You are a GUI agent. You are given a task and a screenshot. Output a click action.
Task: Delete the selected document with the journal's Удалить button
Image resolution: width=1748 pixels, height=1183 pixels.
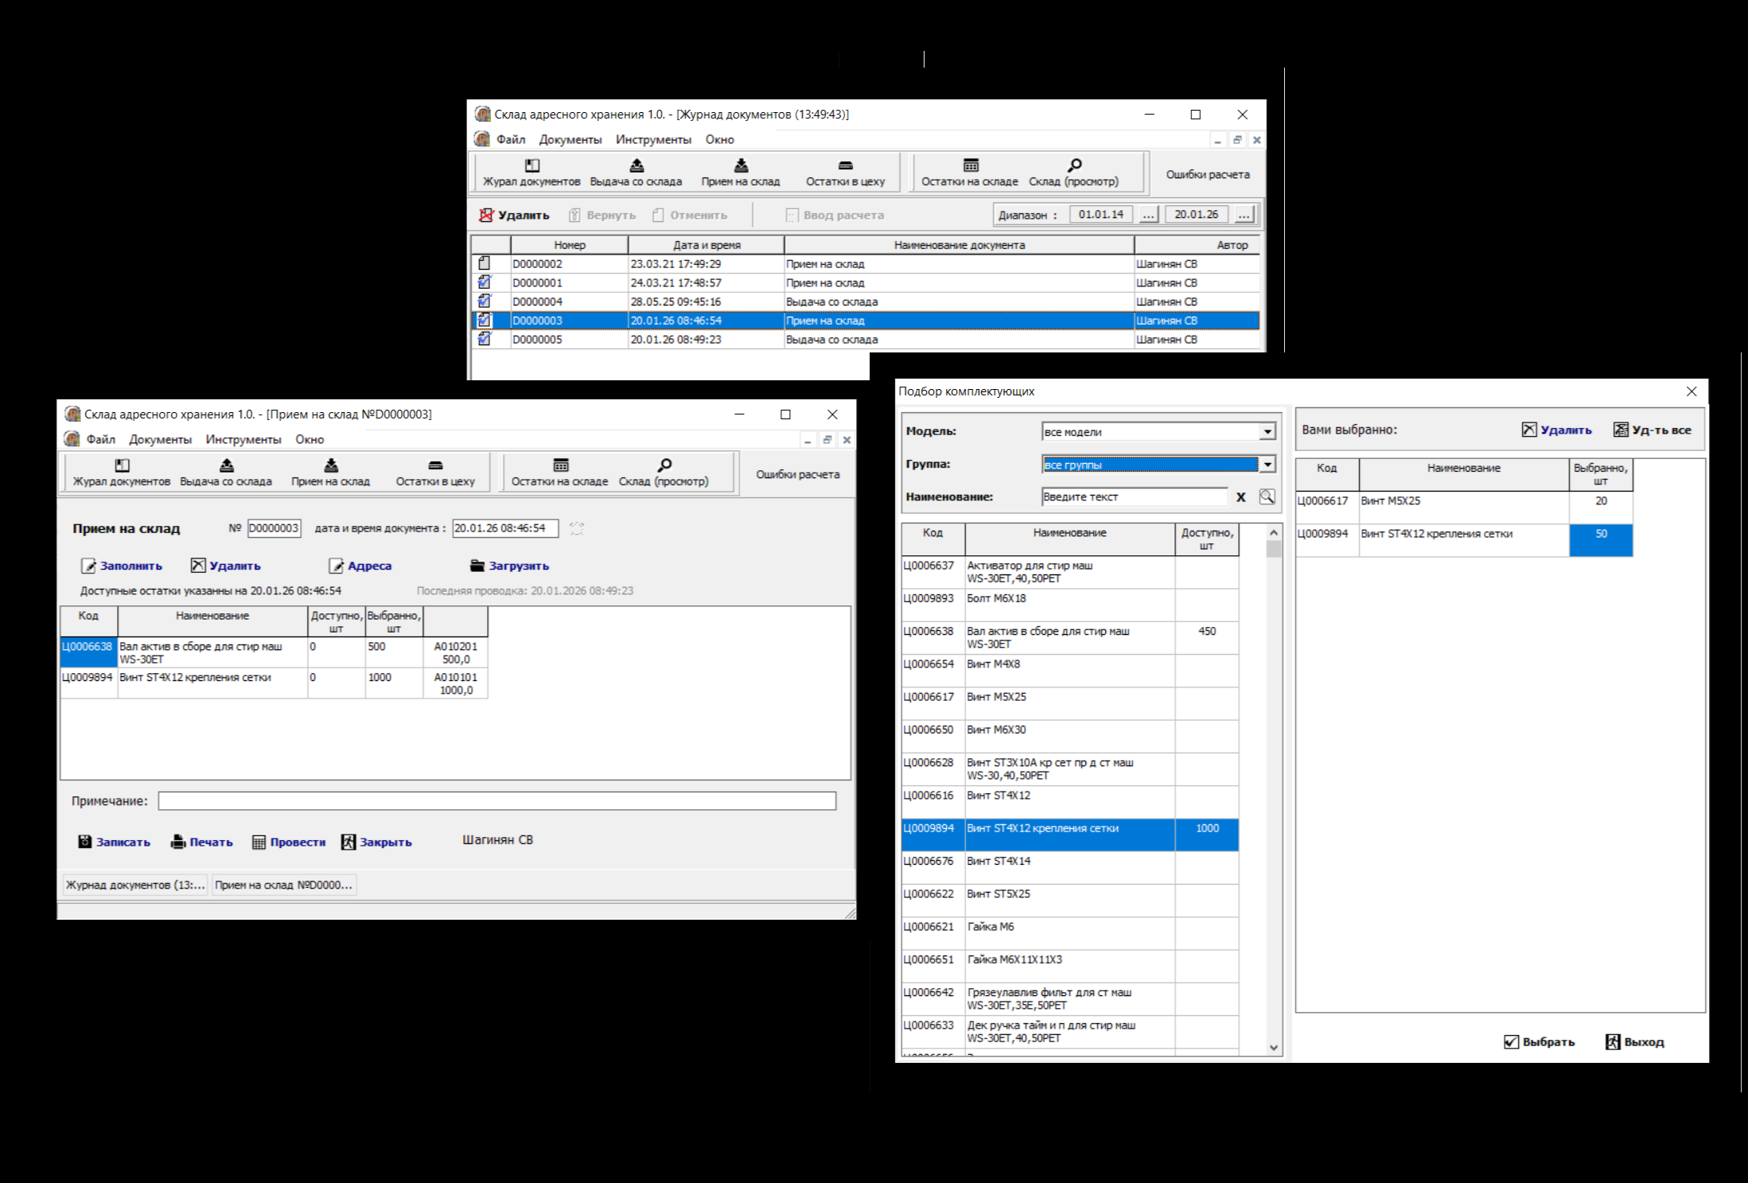click(x=514, y=215)
